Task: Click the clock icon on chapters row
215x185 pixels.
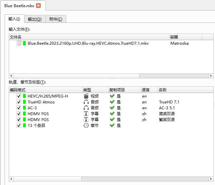Action: pos(86,125)
